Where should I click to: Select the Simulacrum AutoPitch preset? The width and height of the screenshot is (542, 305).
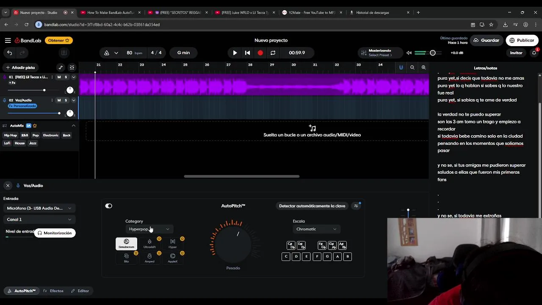(x=126, y=244)
